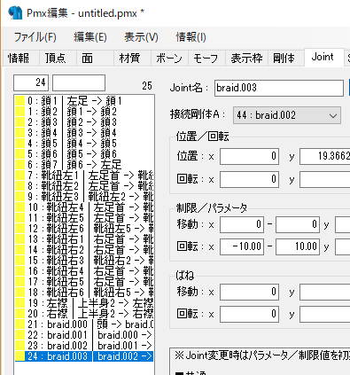
Task: Select joint row 0 : 鎖1
Action: pos(84,101)
